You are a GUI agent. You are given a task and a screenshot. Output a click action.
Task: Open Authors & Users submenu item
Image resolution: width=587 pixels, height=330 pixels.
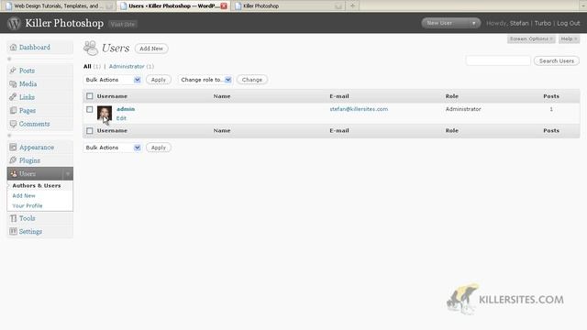click(x=37, y=185)
